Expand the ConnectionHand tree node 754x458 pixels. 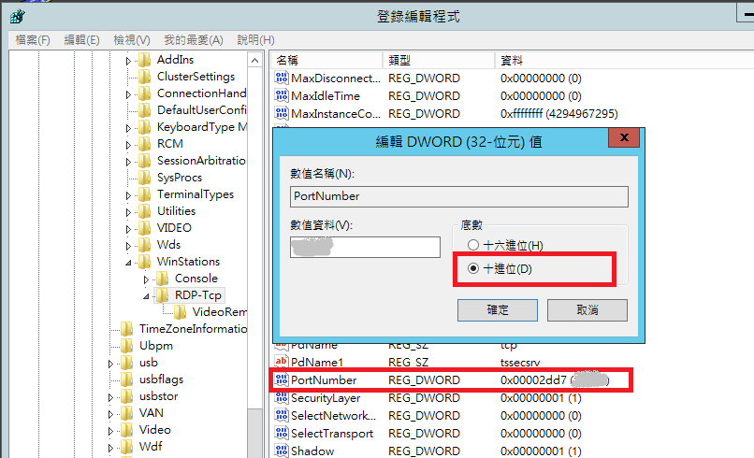pos(128,94)
